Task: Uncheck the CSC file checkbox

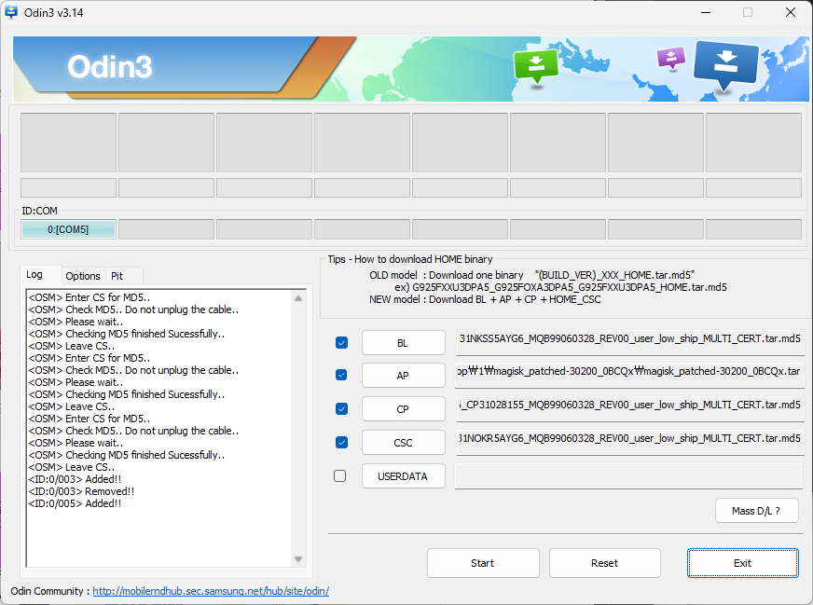Action: [x=341, y=442]
